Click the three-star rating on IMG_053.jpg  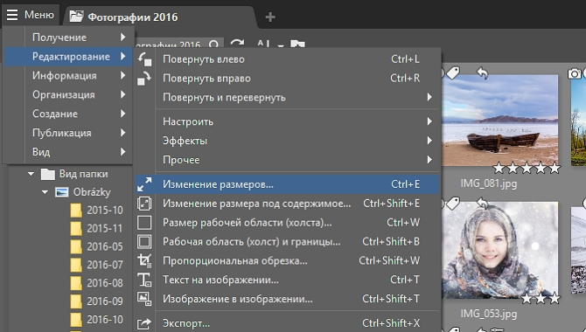tap(541, 299)
